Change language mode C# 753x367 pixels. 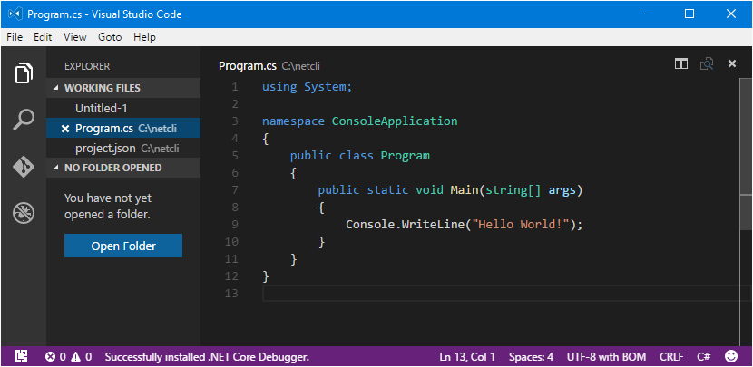pos(704,357)
